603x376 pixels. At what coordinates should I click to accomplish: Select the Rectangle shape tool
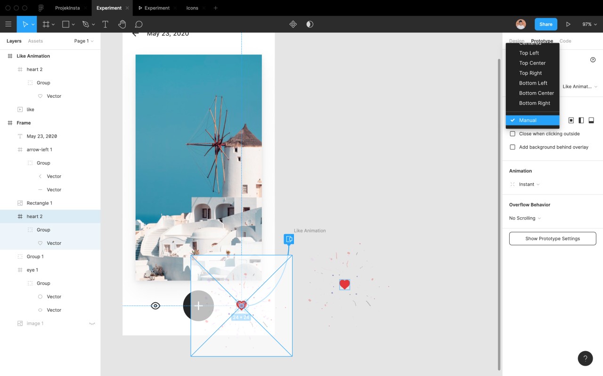coord(66,24)
